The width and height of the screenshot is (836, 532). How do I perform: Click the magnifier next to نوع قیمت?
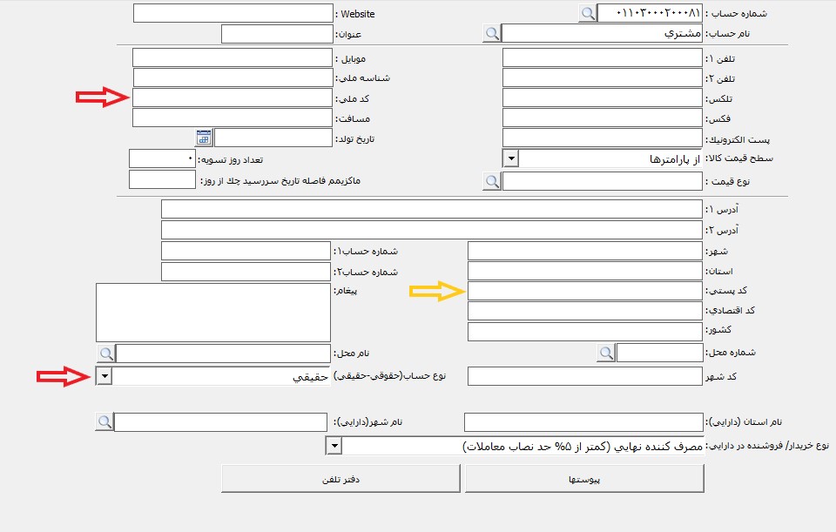point(492,181)
